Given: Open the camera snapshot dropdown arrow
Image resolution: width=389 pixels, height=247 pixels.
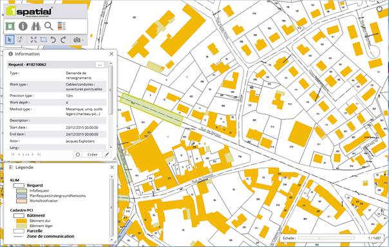Looking at the screenshot, I should pyautogui.click(x=83, y=40).
